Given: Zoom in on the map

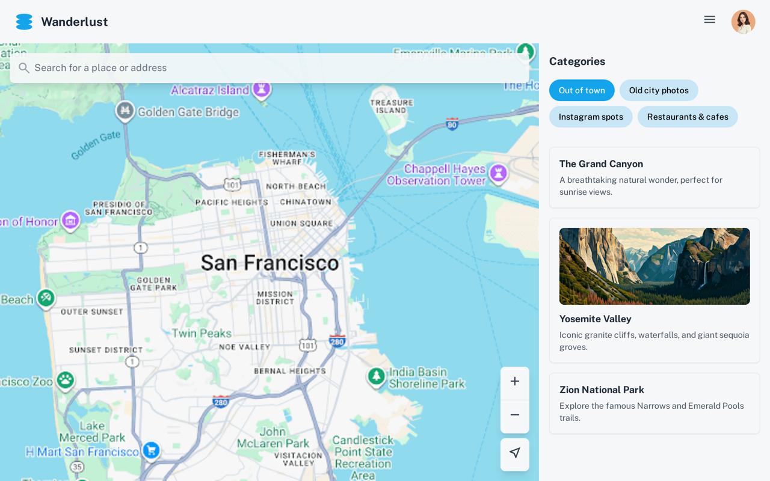Looking at the screenshot, I should [514, 381].
